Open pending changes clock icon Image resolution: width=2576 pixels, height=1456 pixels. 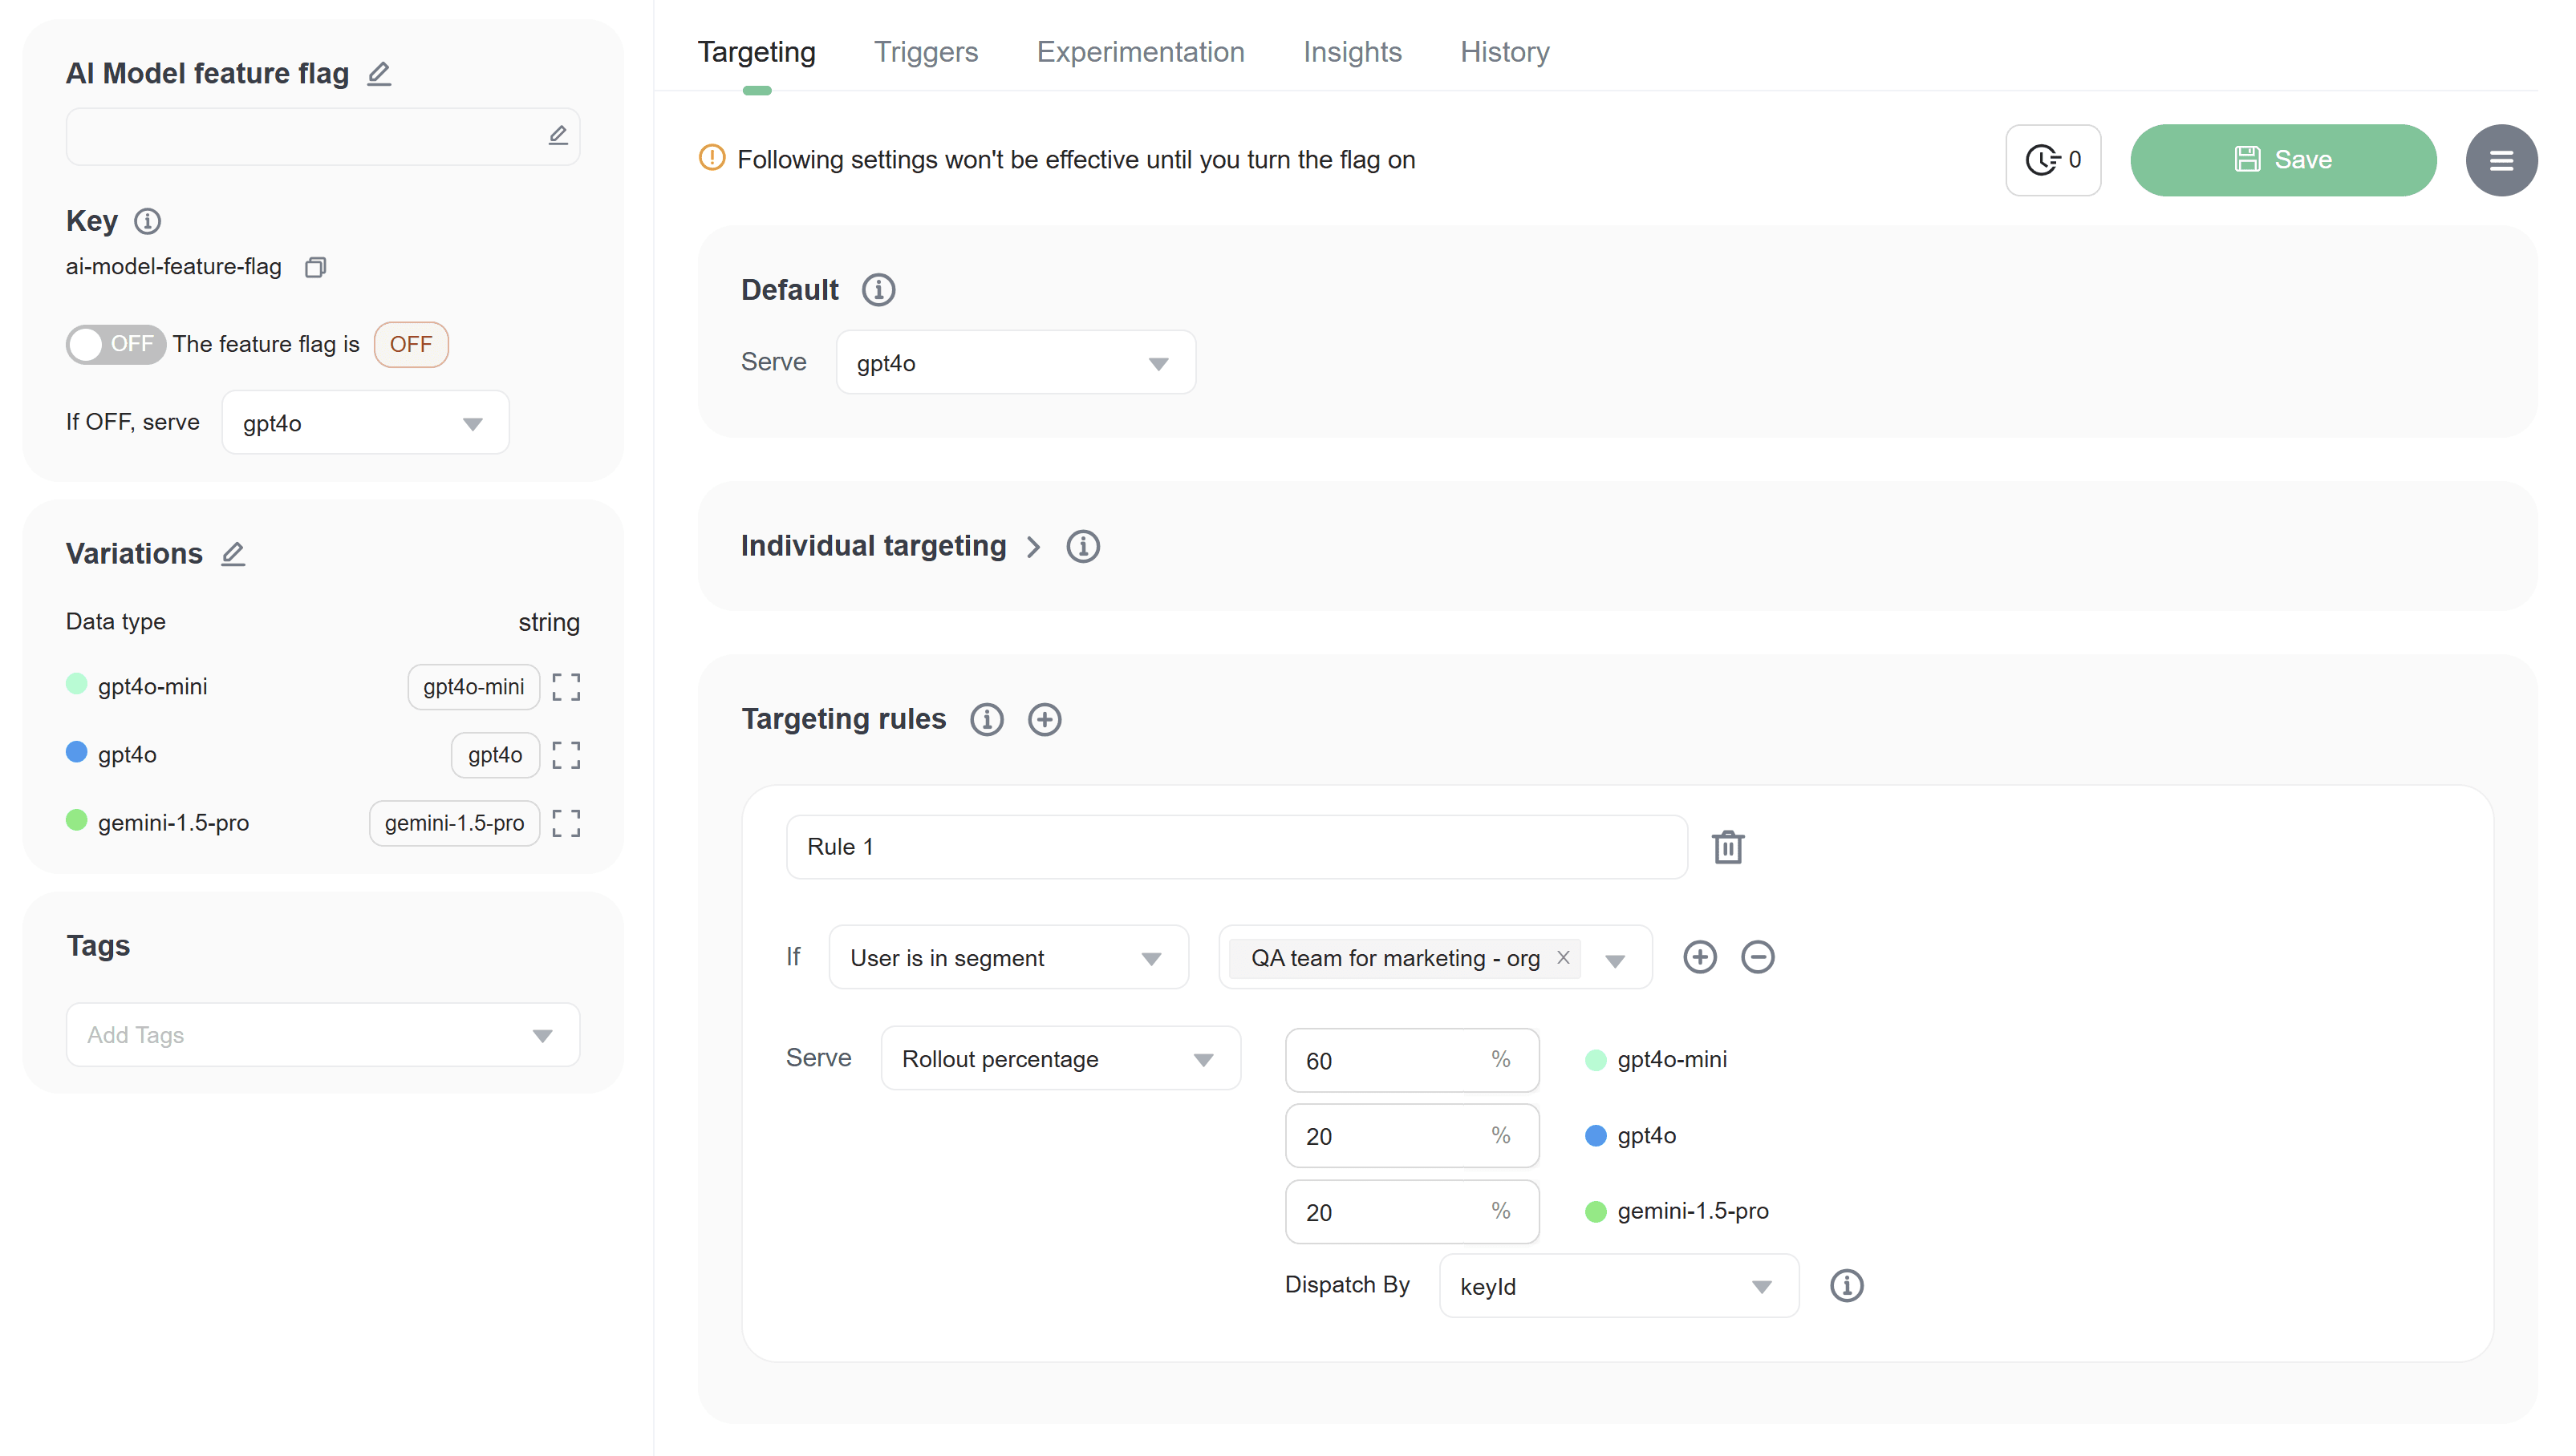pos(2052,159)
